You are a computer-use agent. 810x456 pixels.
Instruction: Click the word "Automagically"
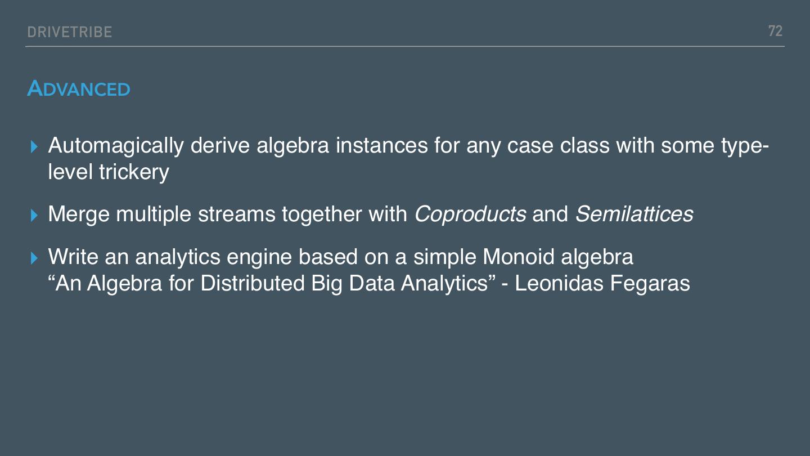(116, 146)
